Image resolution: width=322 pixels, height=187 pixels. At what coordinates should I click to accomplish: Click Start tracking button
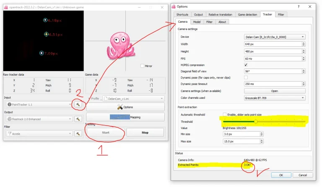coord(106,133)
